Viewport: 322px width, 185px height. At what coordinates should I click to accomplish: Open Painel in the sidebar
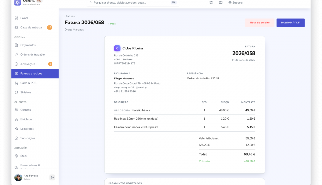click(35, 18)
